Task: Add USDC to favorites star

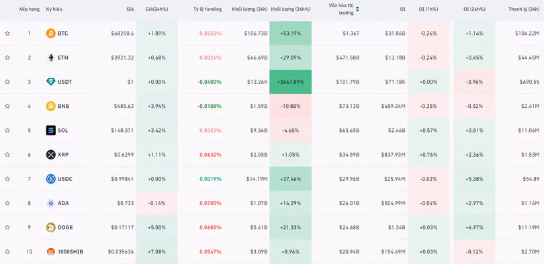Action: pos(7,179)
